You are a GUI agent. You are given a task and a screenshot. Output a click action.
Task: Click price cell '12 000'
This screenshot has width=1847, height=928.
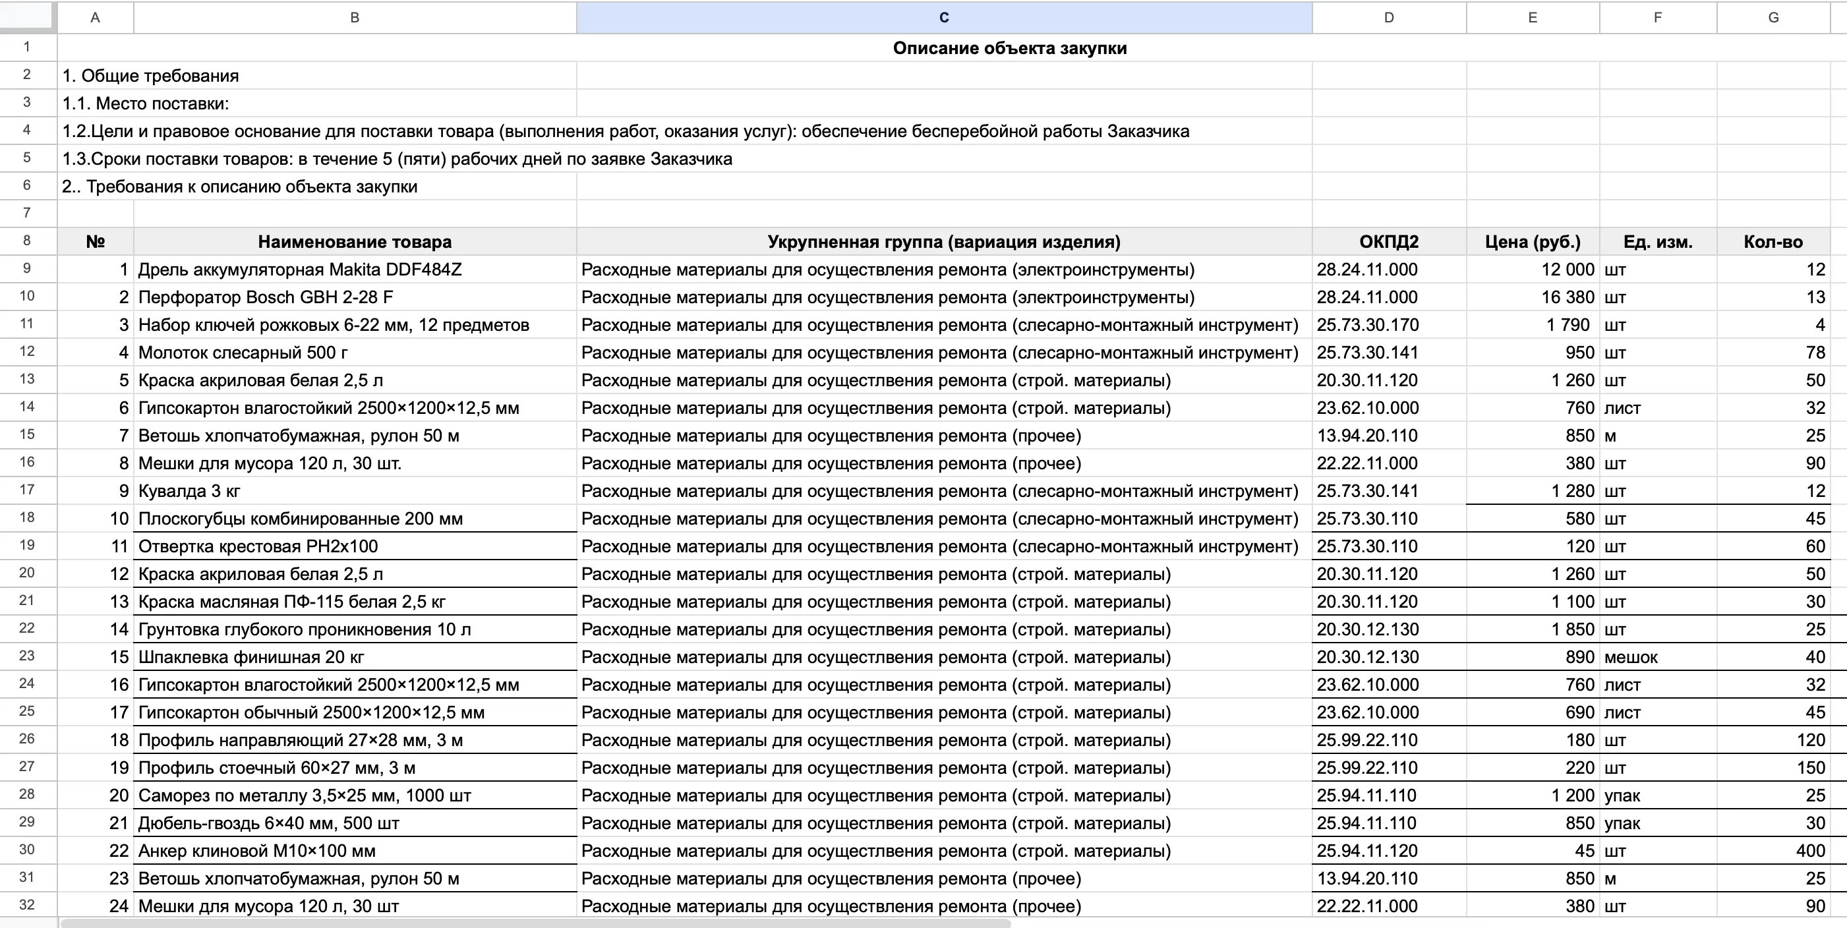(x=1533, y=270)
